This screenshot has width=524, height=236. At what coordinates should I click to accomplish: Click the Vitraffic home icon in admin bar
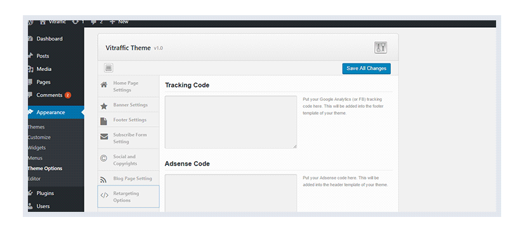[43, 22]
